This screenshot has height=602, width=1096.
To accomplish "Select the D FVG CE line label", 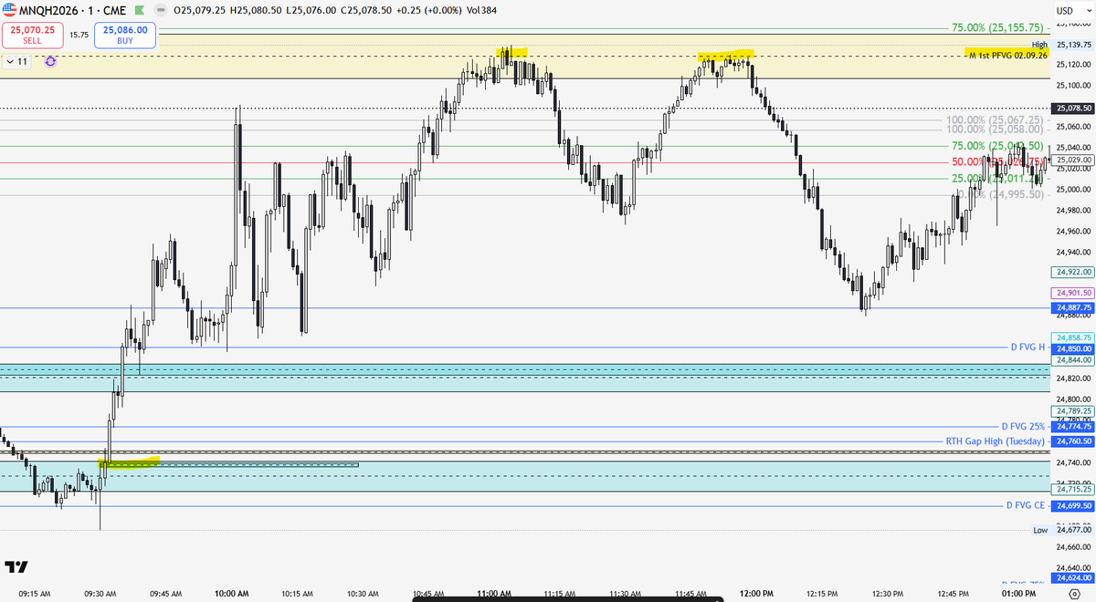I will point(1026,505).
